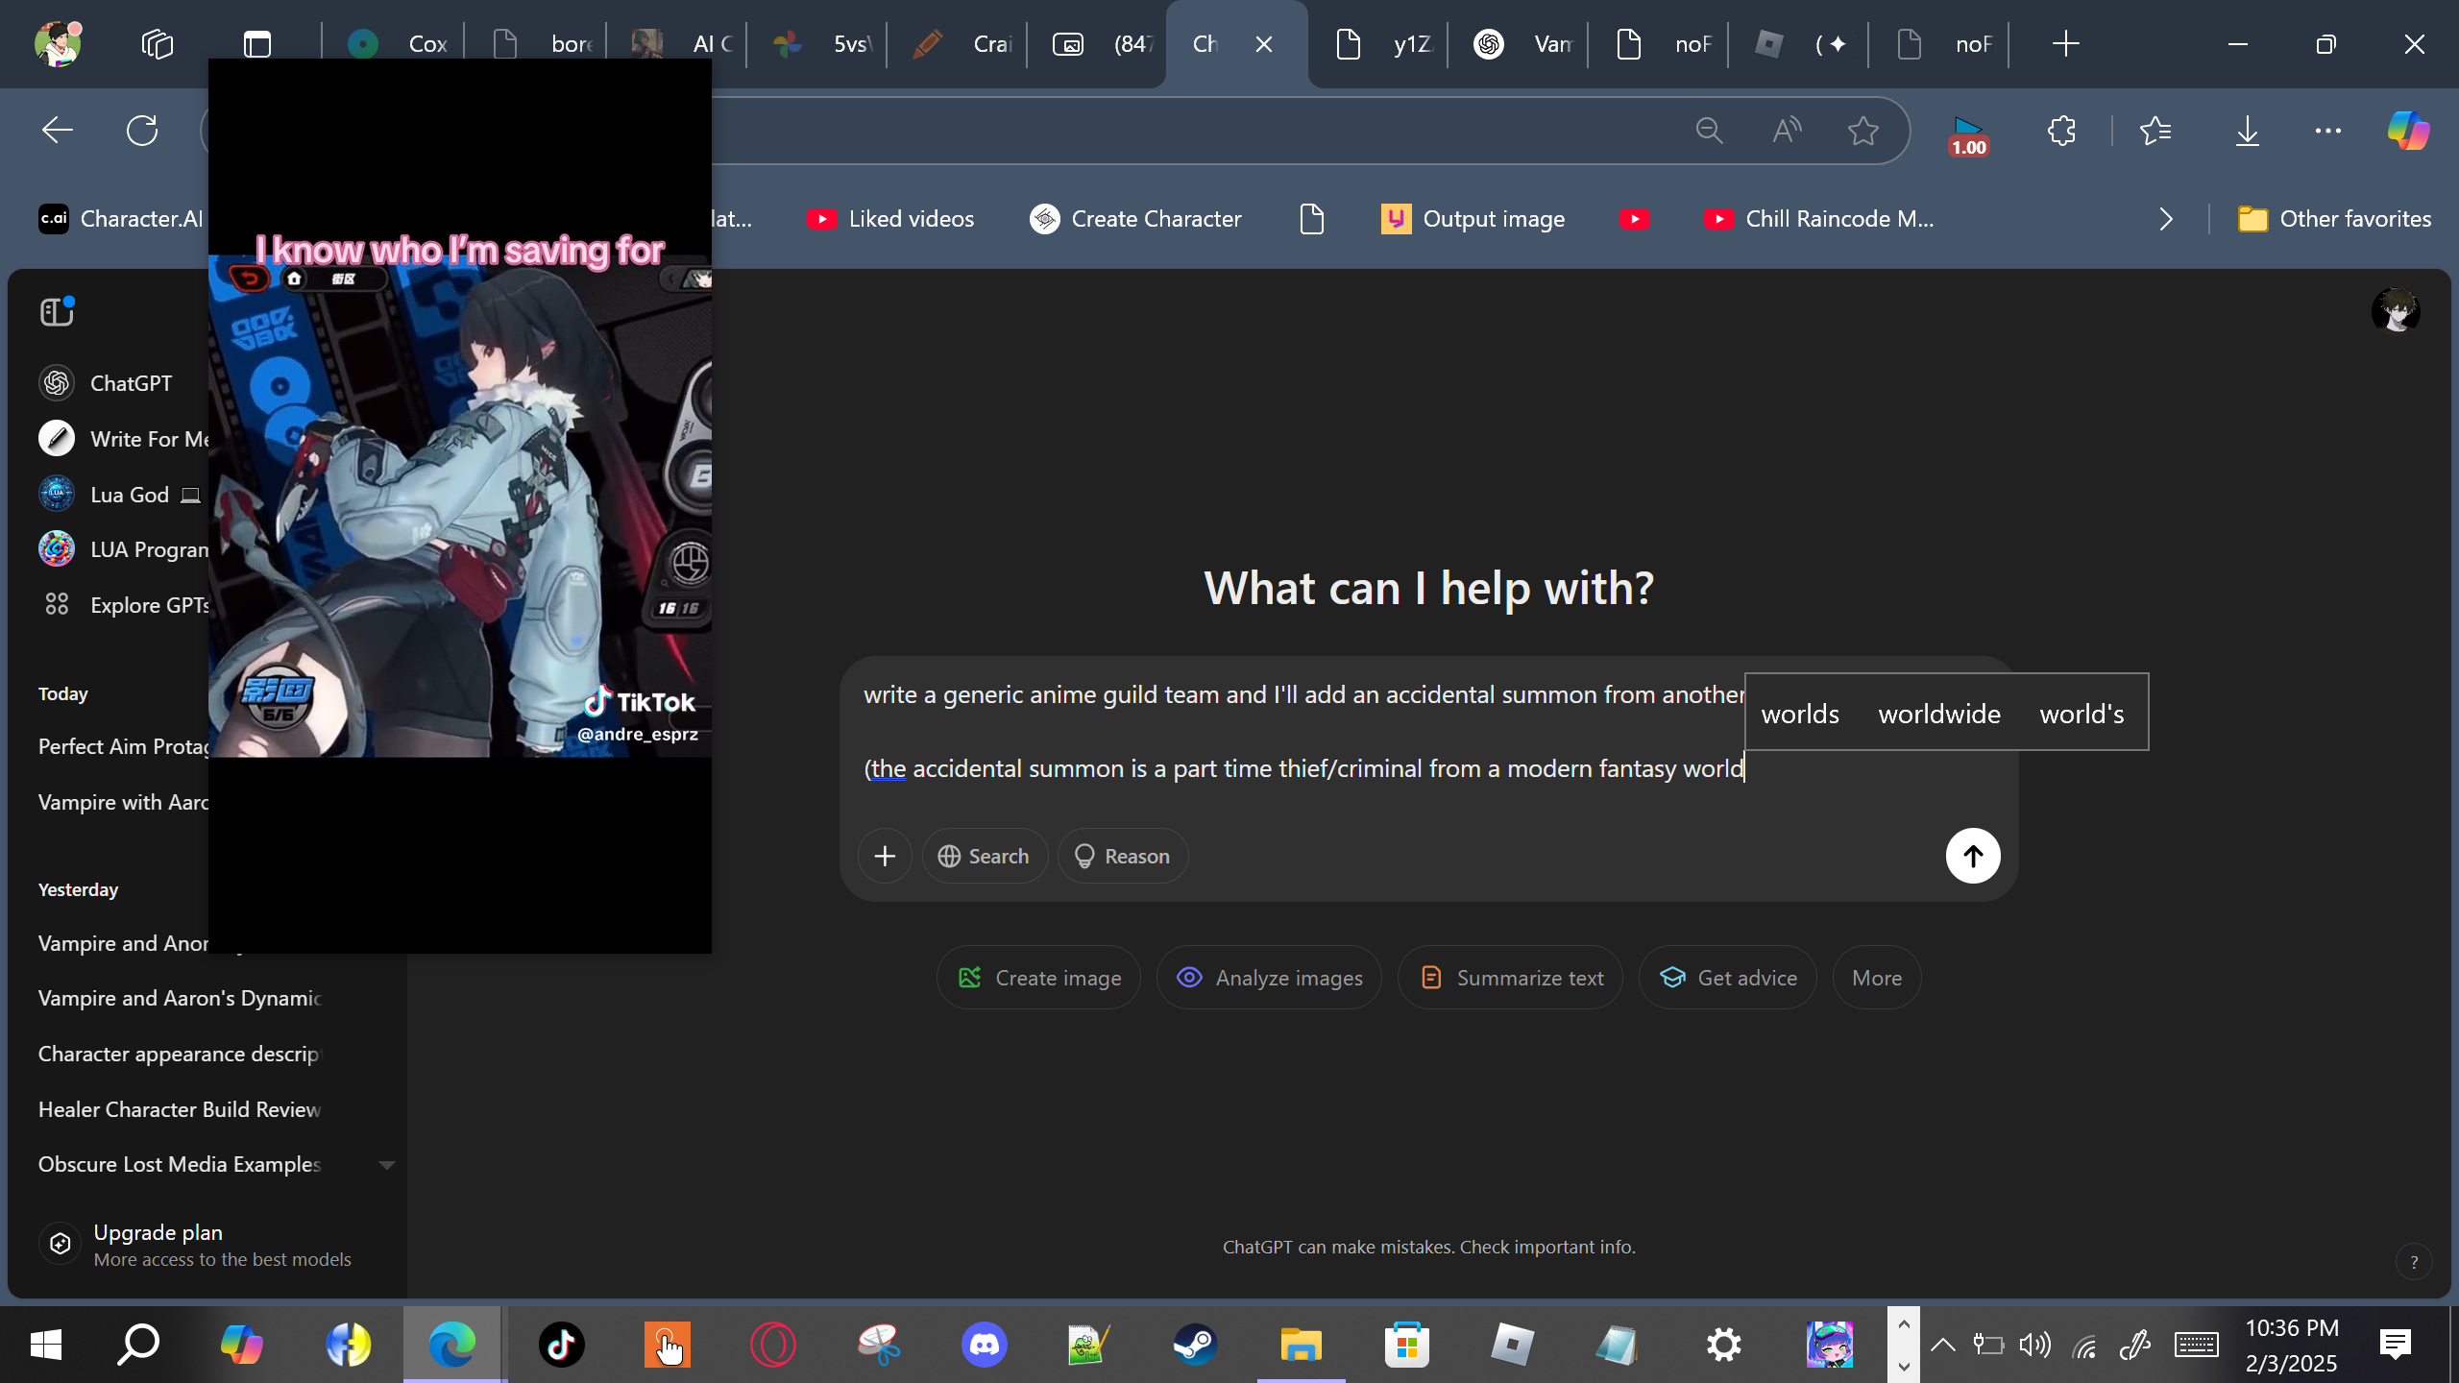The width and height of the screenshot is (2459, 1383).
Task: Click Upgrade plan
Action: 197,1245
